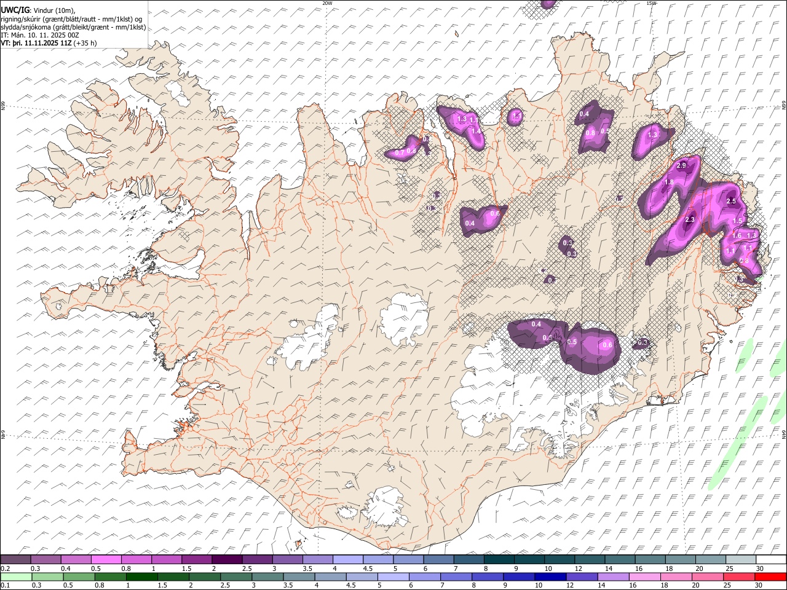Screen dimensions: 787x590
Task: Select the 1.4 snowfall value in north Iceland
Action: [x=476, y=131]
